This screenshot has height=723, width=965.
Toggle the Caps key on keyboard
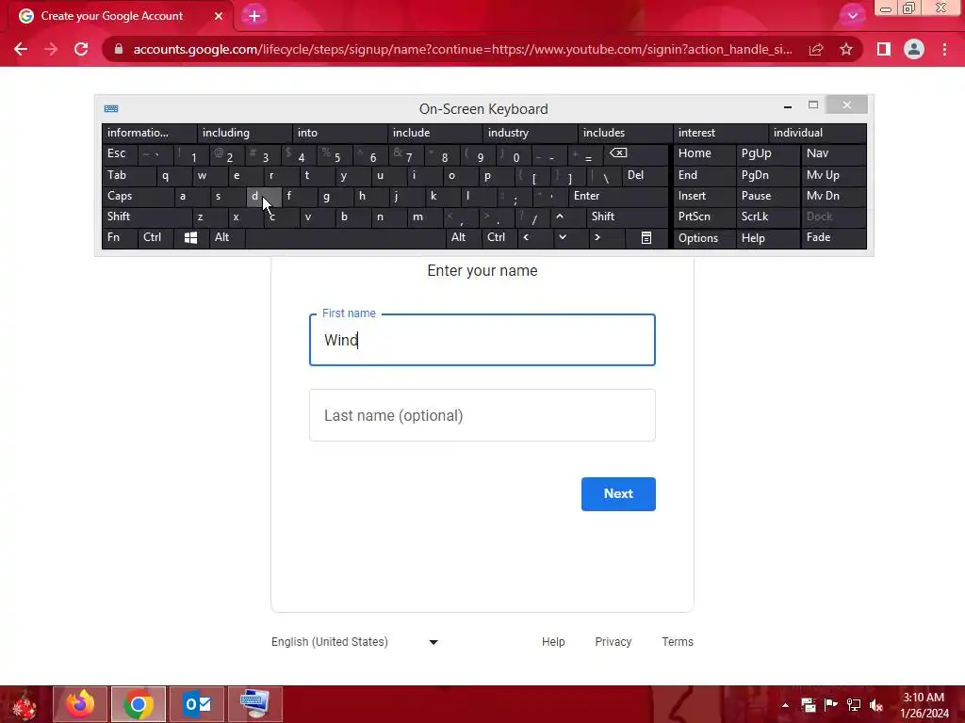(x=138, y=196)
